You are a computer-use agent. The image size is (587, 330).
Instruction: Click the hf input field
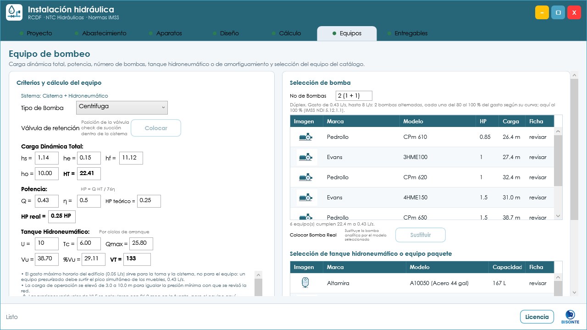131,158
